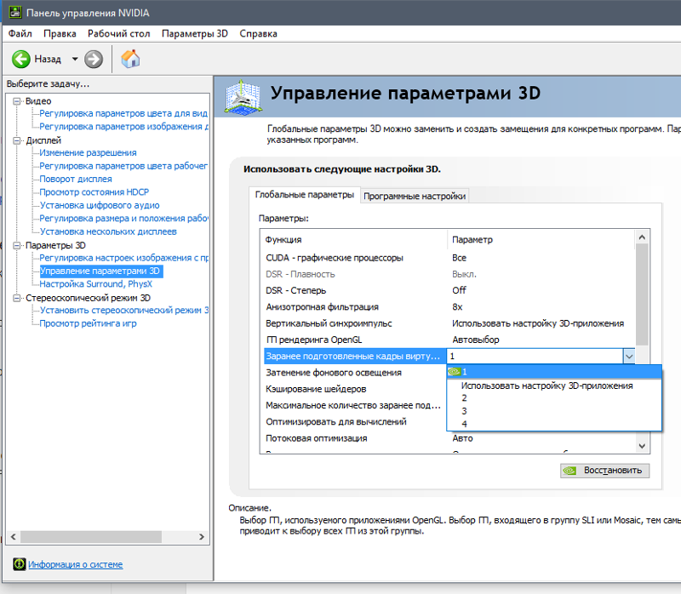This screenshot has width=681, height=594.
Task: Open Установить стереоскопический режим 3D task
Action: tap(123, 310)
